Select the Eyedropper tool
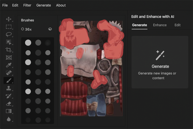This screenshot has height=129, width=193. click(9, 65)
